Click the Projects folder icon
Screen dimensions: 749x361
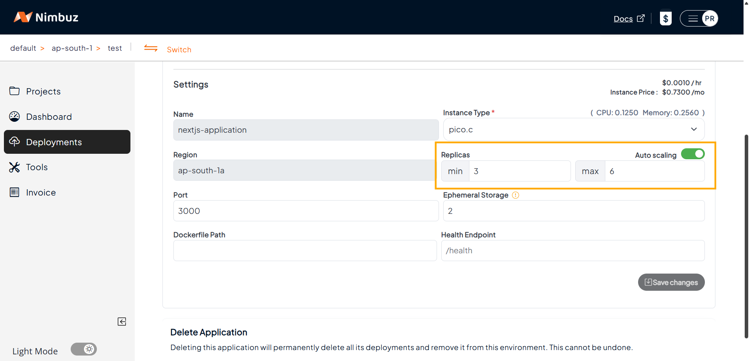tap(14, 91)
